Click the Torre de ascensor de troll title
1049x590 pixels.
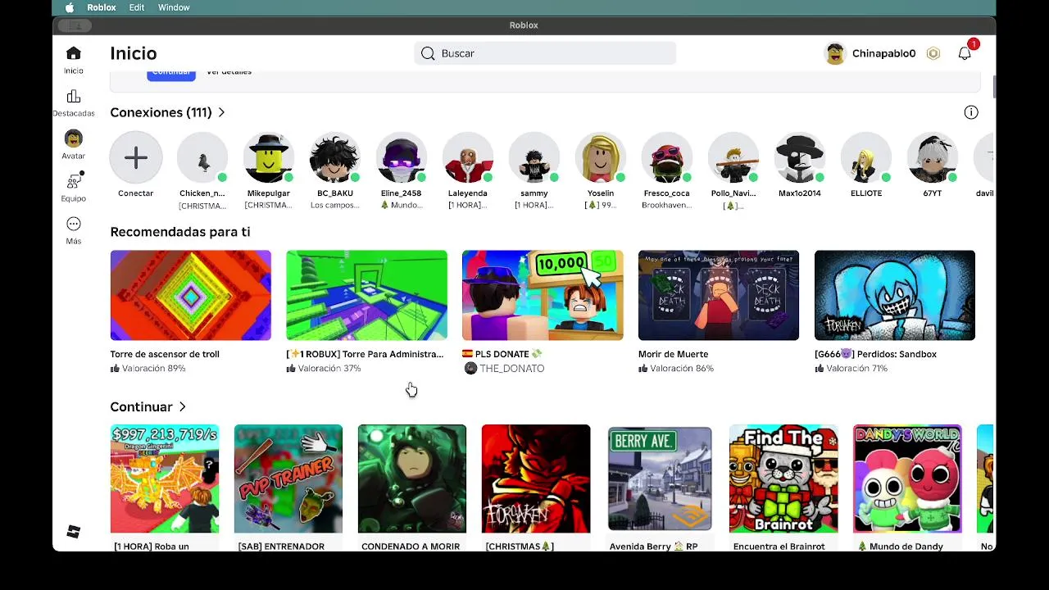(165, 354)
